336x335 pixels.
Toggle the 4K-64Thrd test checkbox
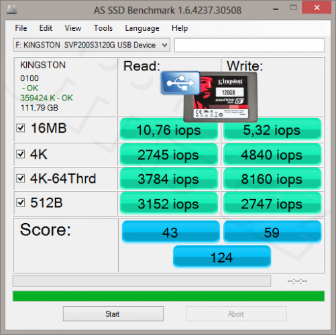[21, 178]
